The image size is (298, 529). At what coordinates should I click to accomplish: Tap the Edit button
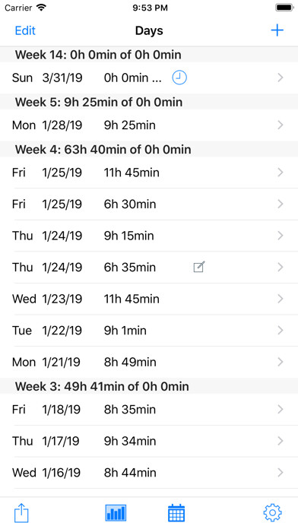point(25,30)
